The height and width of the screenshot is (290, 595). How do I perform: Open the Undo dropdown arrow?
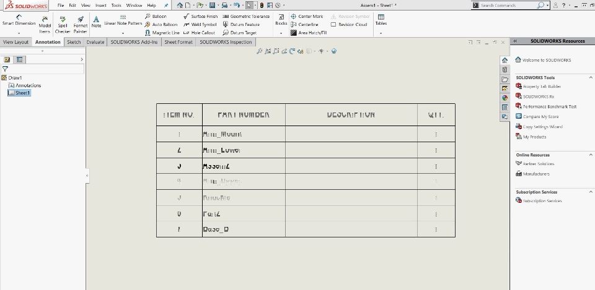point(242,6)
